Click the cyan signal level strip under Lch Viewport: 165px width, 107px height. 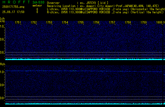coord(84,59)
